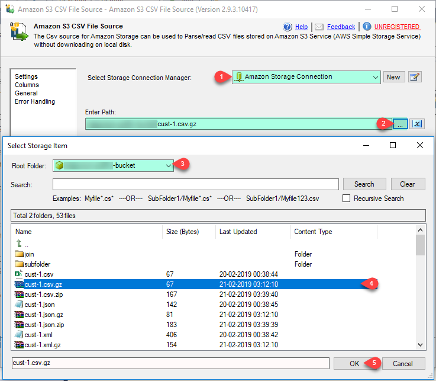Click the title bar application icon
Viewport: 436px width, 381px height.
click(x=10, y=9)
